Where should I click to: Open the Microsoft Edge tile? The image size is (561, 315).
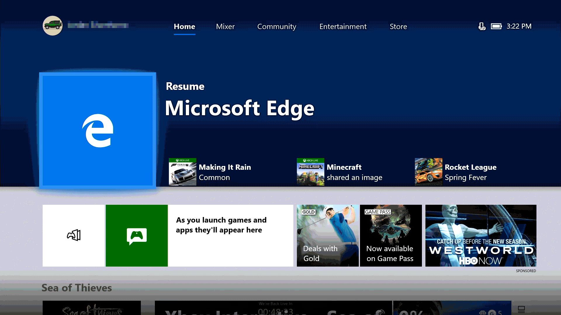(98, 130)
